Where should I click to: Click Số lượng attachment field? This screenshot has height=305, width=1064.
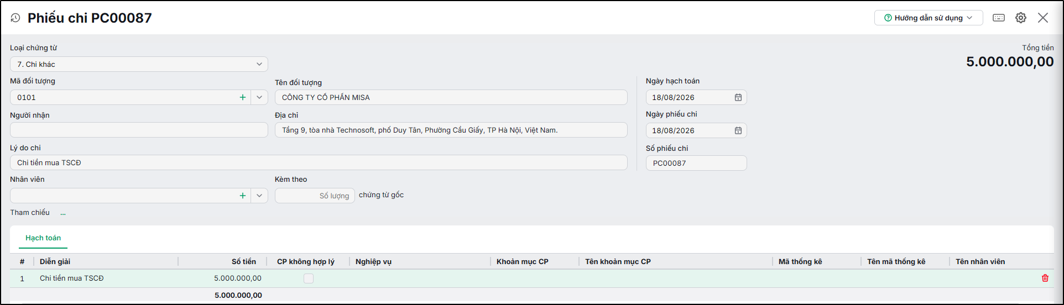pyautogui.click(x=315, y=196)
